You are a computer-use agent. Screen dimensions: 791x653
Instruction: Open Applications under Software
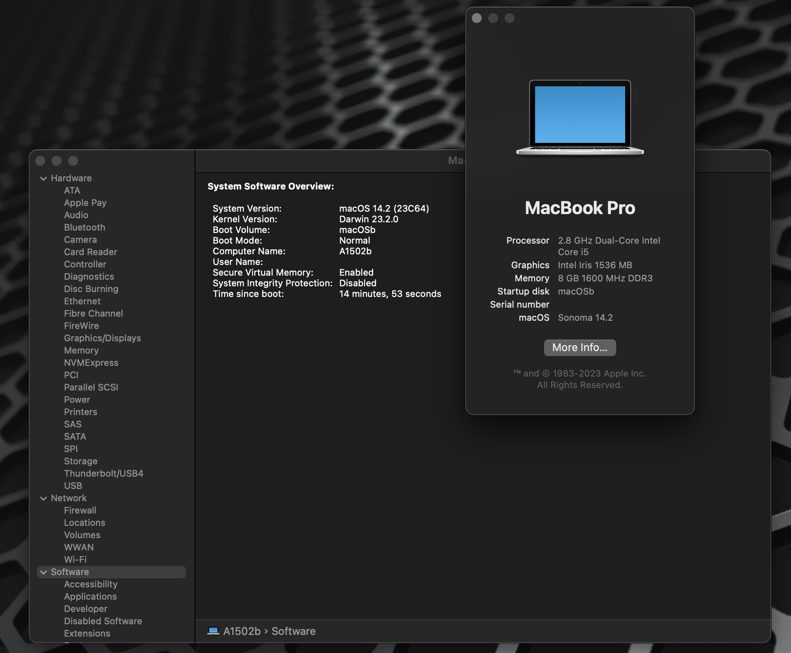tap(90, 596)
